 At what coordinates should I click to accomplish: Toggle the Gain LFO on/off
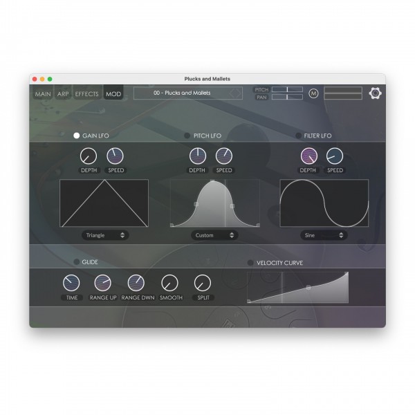77,136
